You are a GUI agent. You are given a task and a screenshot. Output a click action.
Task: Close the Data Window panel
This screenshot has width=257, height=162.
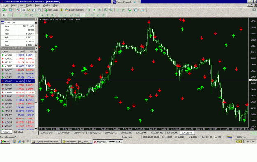36,19
